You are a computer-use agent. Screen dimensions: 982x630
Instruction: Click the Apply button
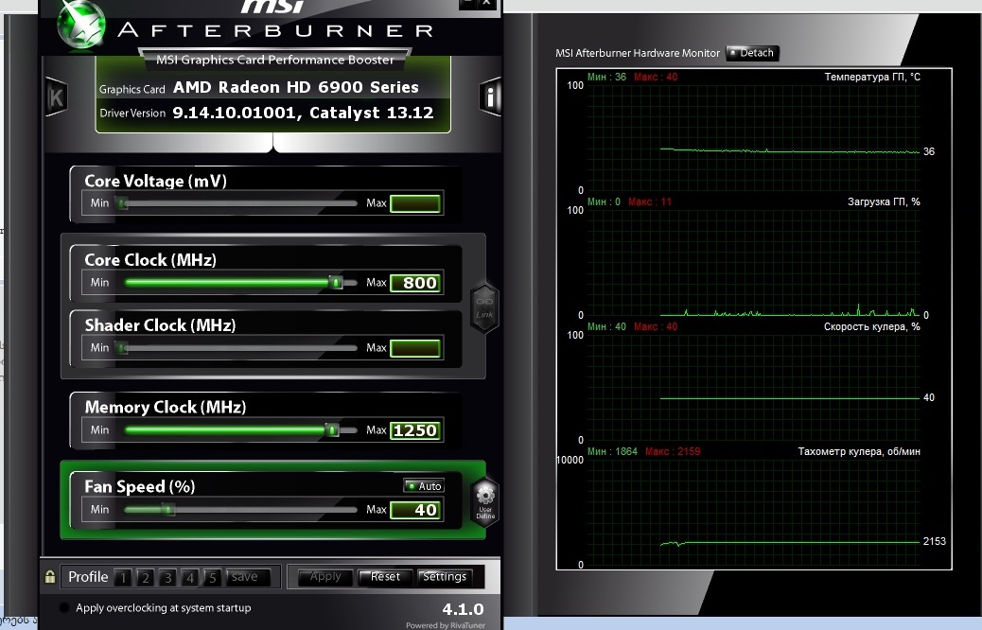tap(325, 577)
